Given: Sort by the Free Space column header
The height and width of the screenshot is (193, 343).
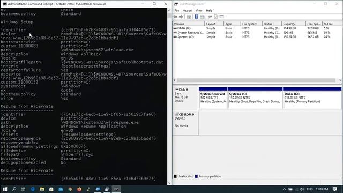Looking at the screenshot, I should point(314,24).
